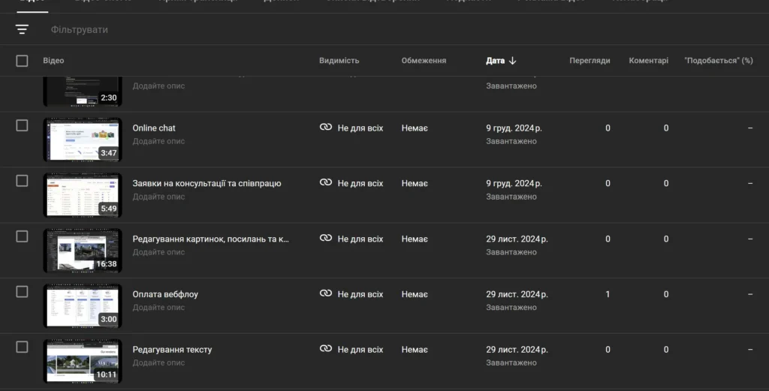Click the sort arrow next to Дата
The width and height of the screenshot is (769, 391).
(x=513, y=61)
